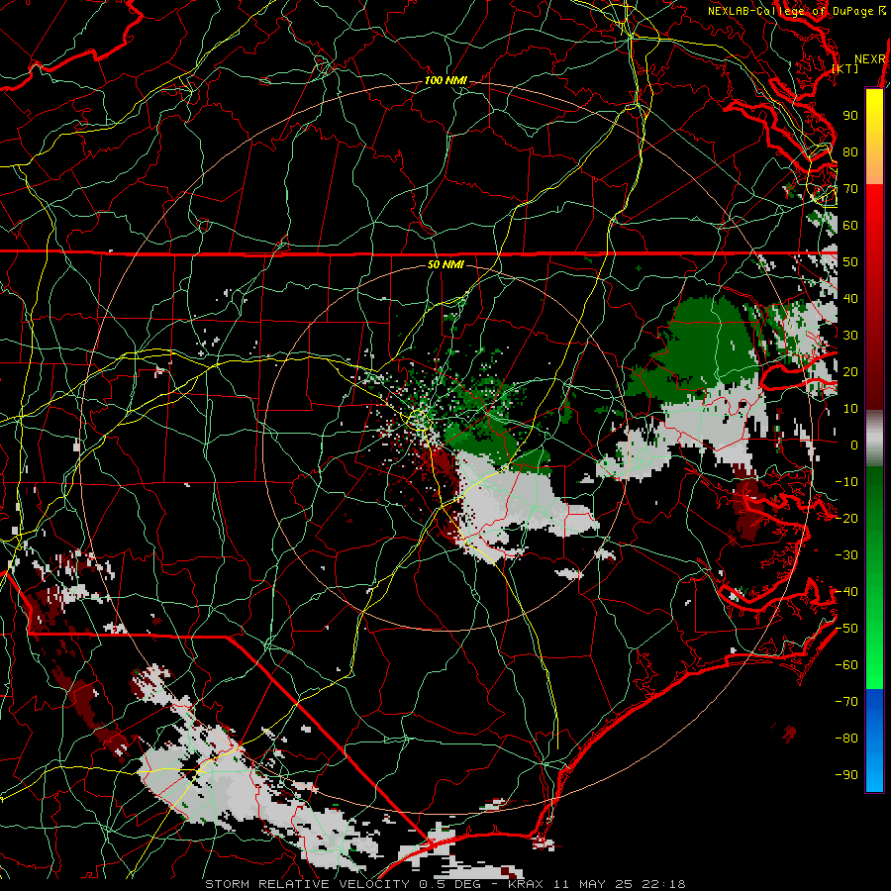Image resolution: width=891 pixels, height=891 pixels.
Task: Click the -80 value on the velocity scale
Action: point(846,739)
